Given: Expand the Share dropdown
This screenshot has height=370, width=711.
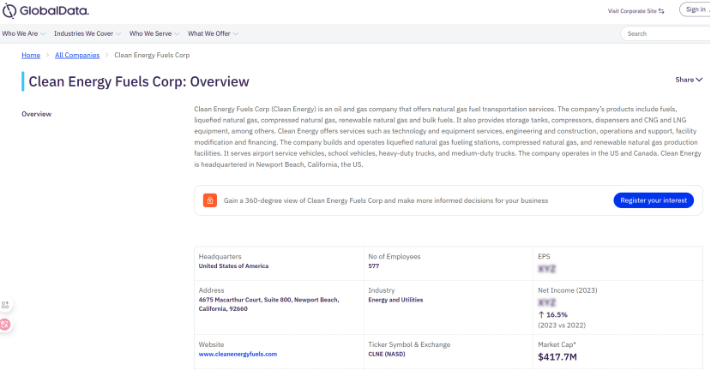Looking at the screenshot, I should 688,80.
